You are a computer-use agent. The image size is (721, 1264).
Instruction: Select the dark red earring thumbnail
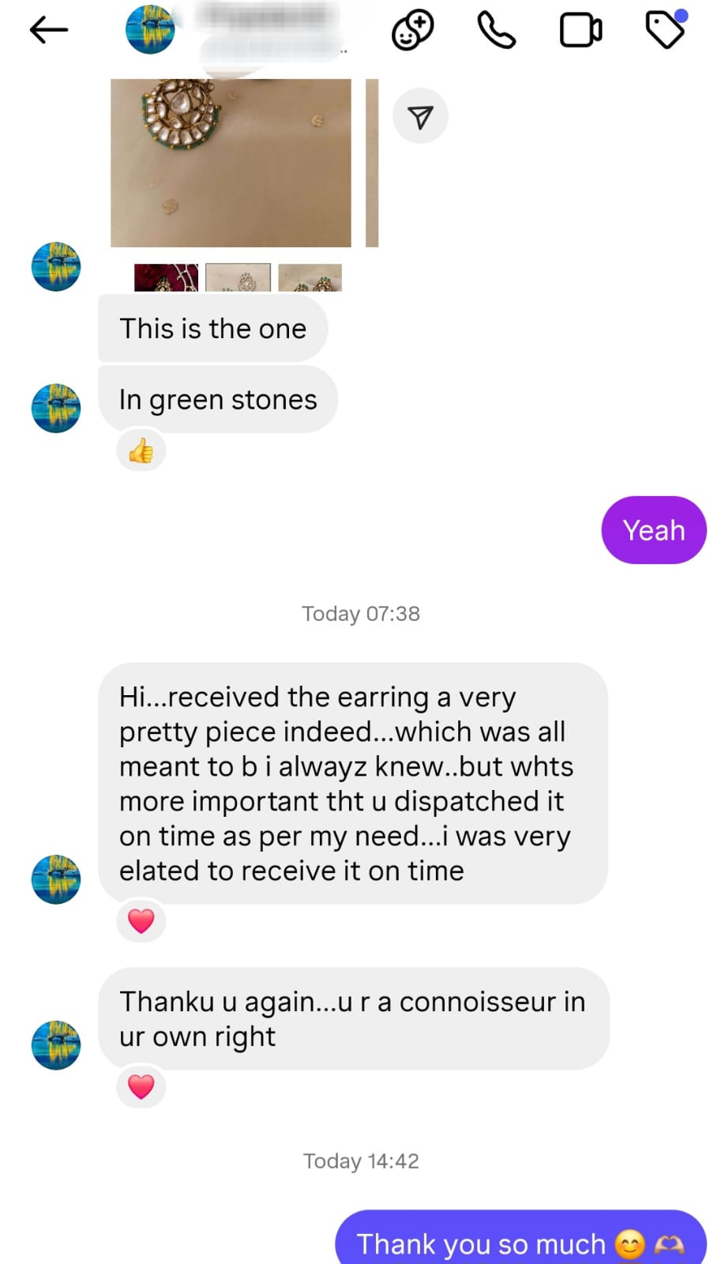click(166, 278)
